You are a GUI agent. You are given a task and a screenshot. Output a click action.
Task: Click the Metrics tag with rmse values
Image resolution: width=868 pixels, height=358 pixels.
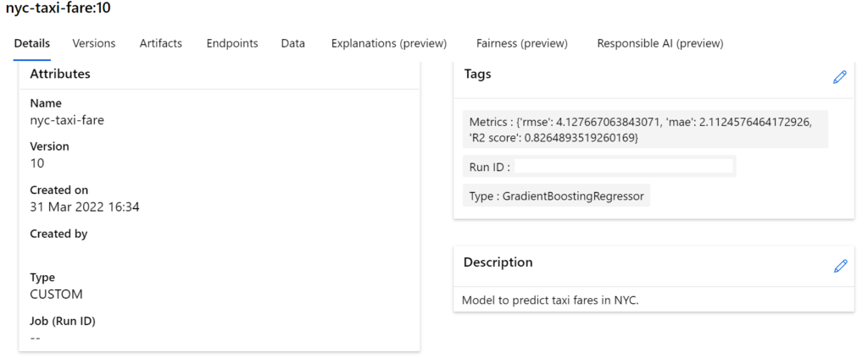[645, 129]
